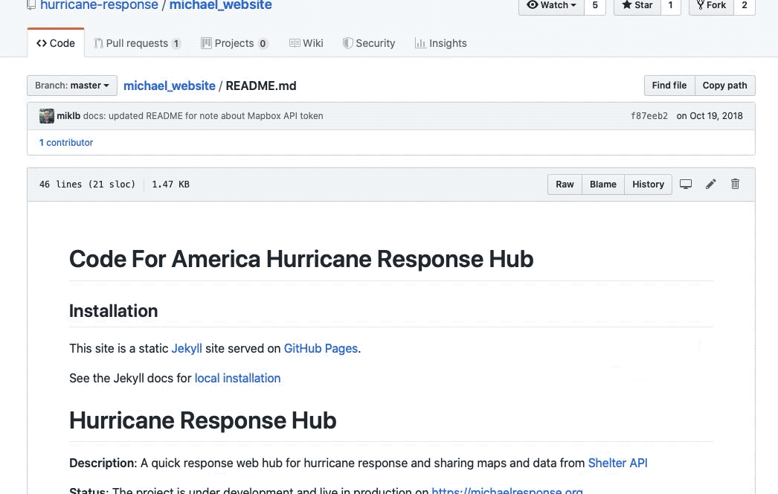Open the local installation link
Screen dimensions: 778x494
[x=238, y=379]
